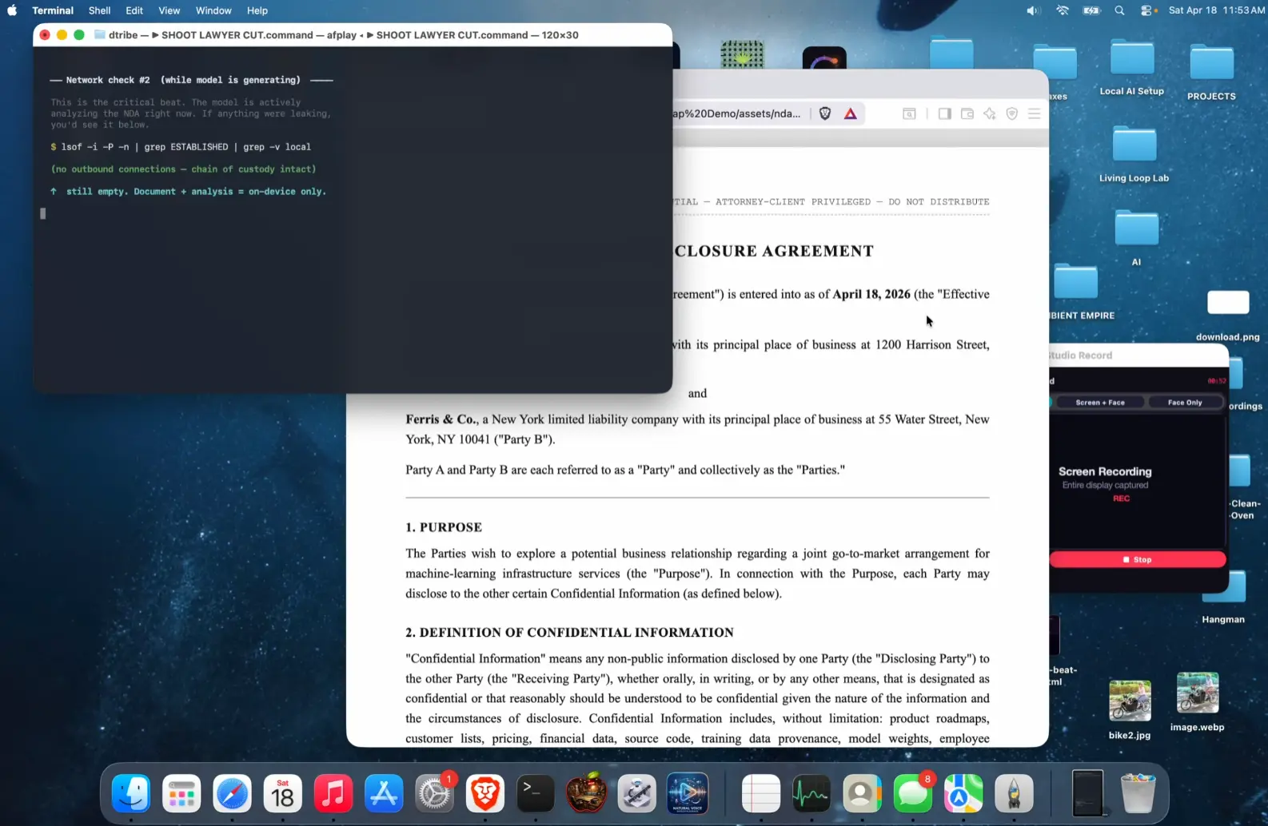
Task: Click the Brave Rewards triangle icon
Action: (850, 113)
